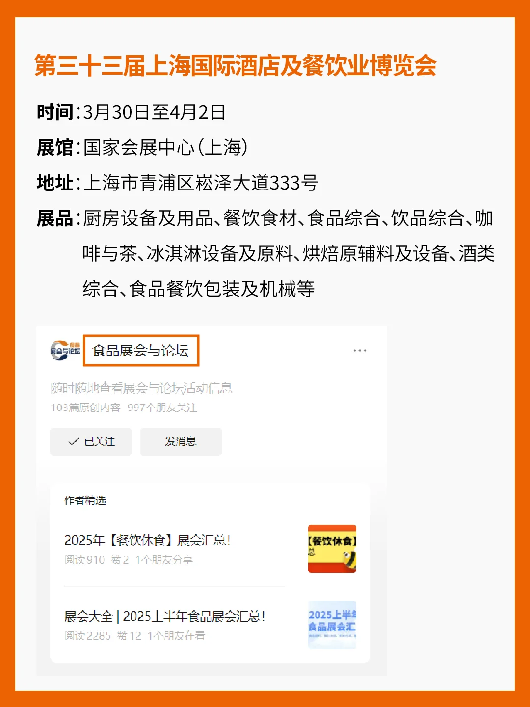Toggle the 已关注 follow button
530x707 pixels.
[91, 441]
